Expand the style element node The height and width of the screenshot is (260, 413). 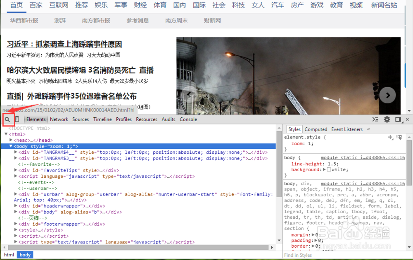click(x=16, y=230)
